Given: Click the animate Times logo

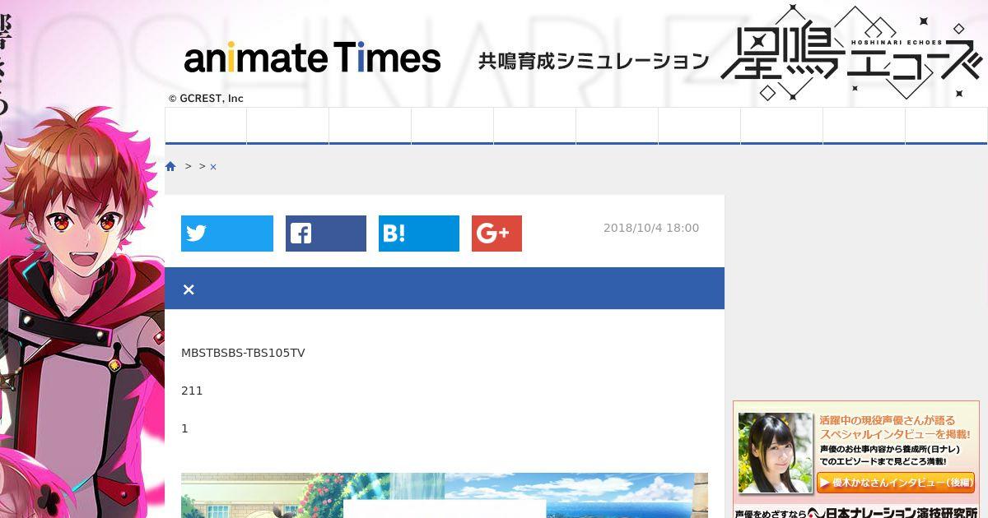Looking at the screenshot, I should pos(312,58).
